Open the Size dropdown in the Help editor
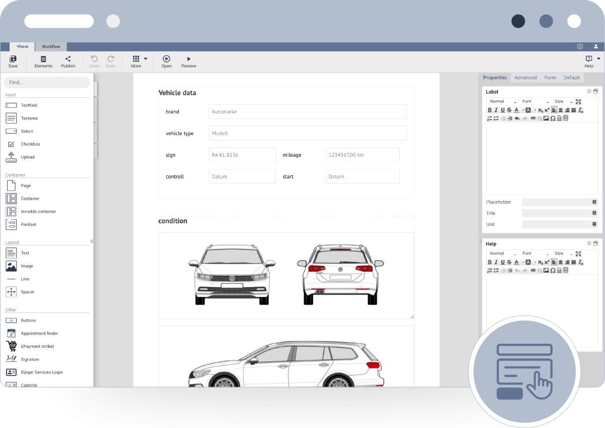 tap(563, 254)
